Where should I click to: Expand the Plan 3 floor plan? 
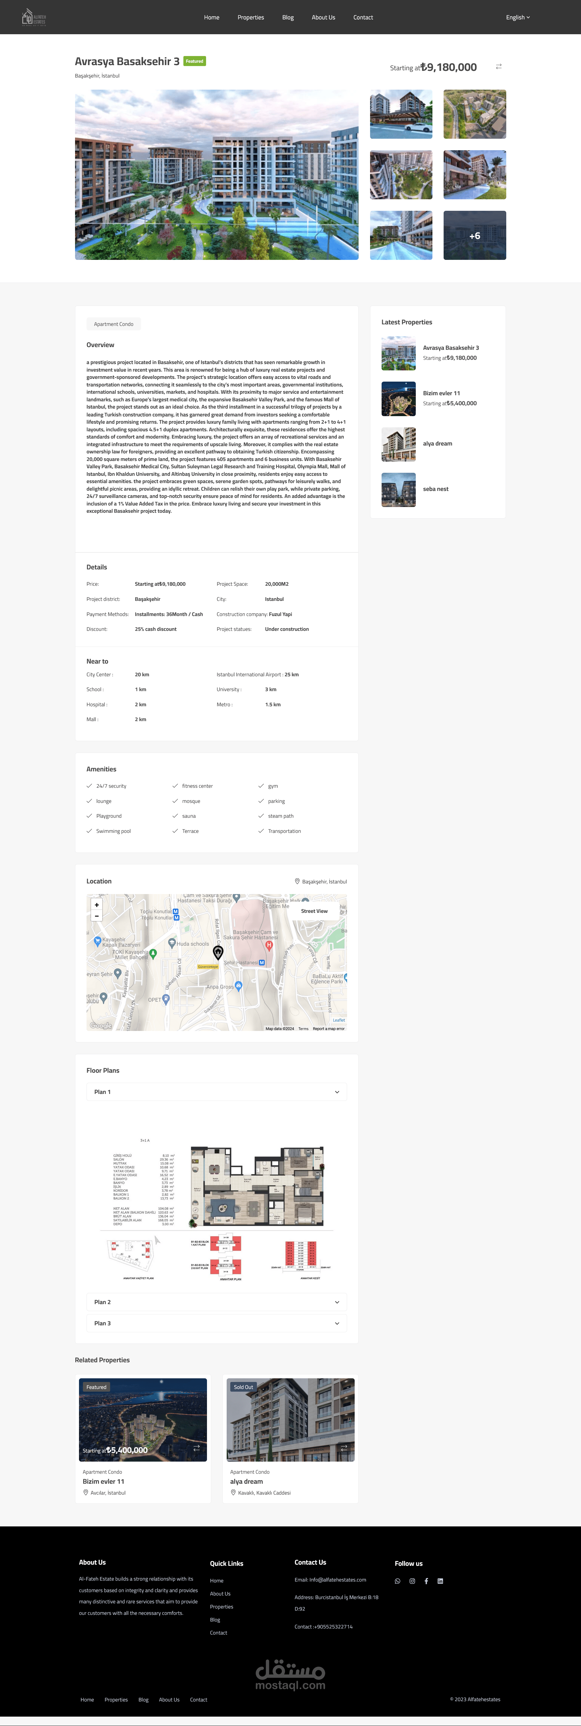216,1323
